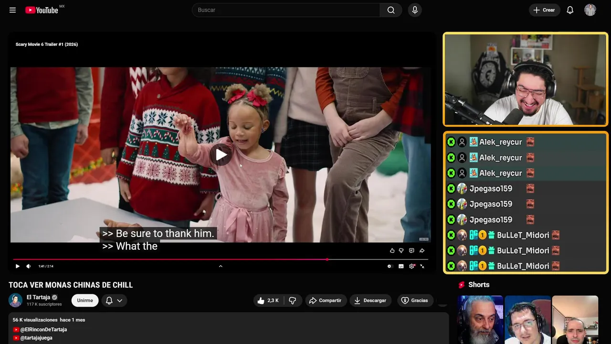Open @tartajajuega channel link
This screenshot has width=611, height=344.
click(x=36, y=338)
